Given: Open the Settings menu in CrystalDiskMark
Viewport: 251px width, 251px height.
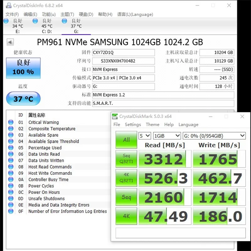Looking at the screenshot, I should [133, 125].
